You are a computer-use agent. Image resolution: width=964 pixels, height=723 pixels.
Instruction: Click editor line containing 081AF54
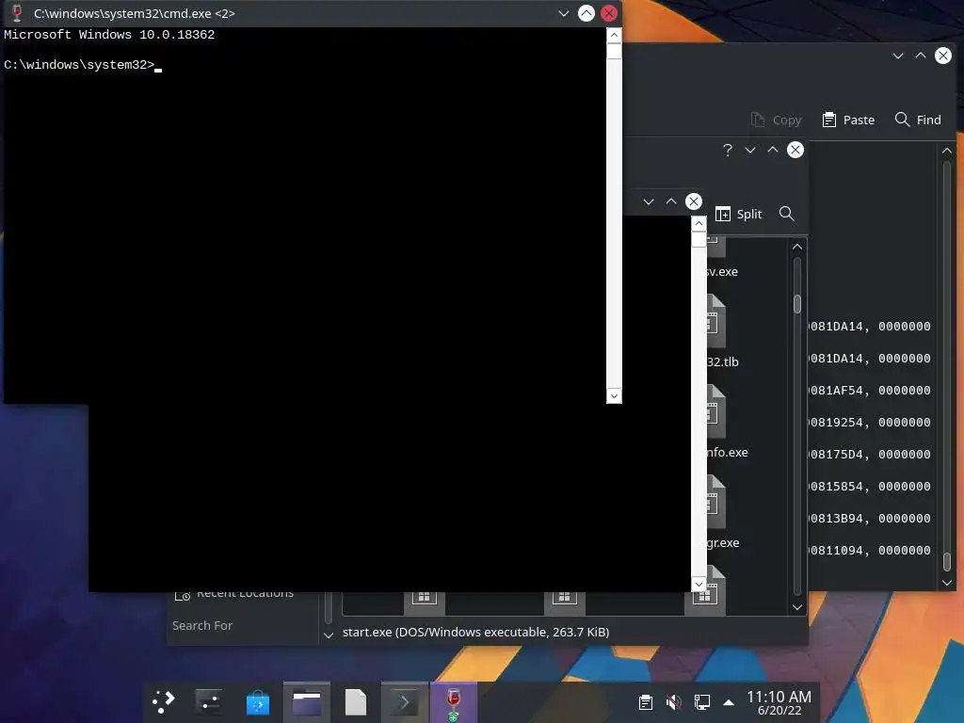tap(870, 391)
